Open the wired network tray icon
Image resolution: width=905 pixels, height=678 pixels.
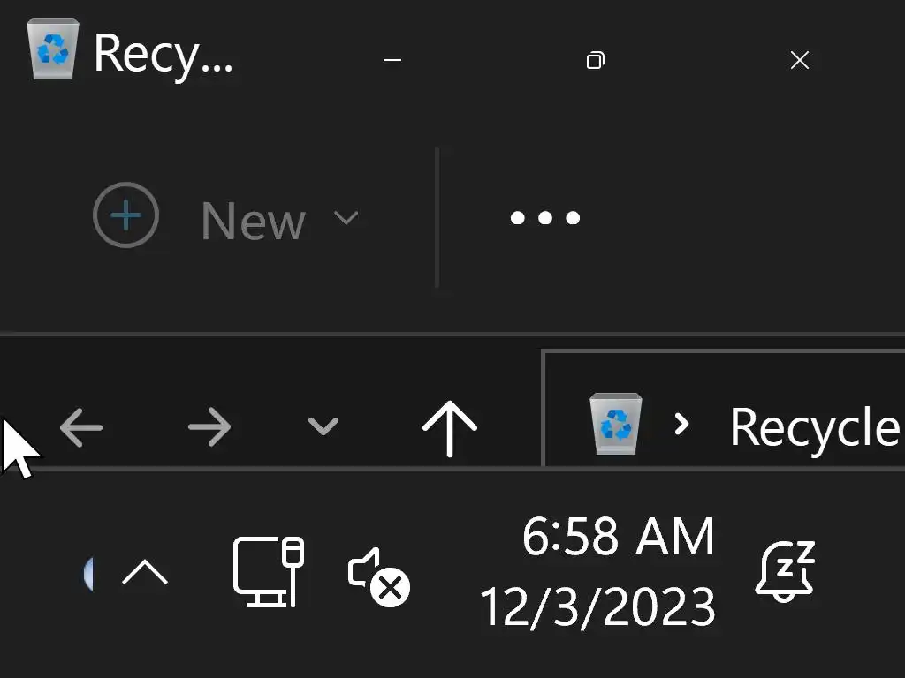pyautogui.click(x=268, y=572)
